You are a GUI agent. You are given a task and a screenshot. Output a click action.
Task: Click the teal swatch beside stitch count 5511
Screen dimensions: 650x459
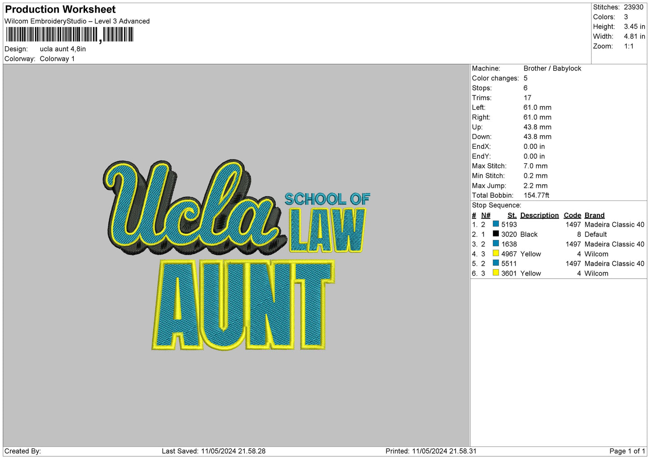pyautogui.click(x=496, y=263)
